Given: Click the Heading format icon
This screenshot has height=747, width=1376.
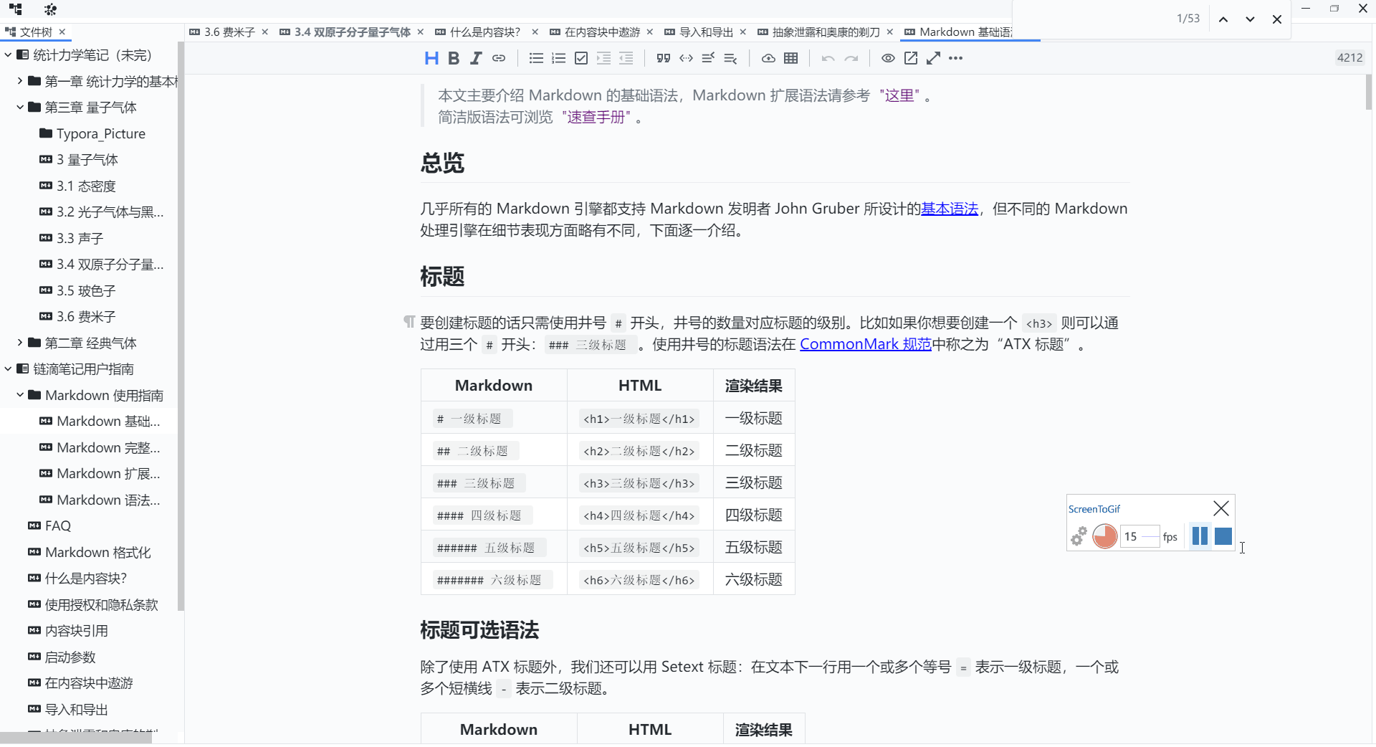Looking at the screenshot, I should tap(431, 59).
